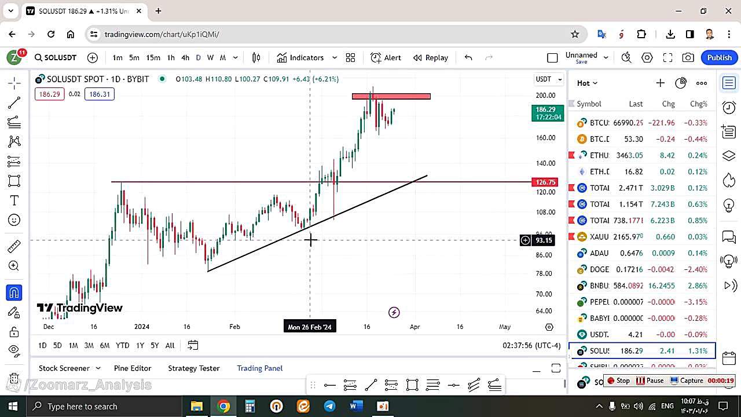Click the undo arrow

468,57
